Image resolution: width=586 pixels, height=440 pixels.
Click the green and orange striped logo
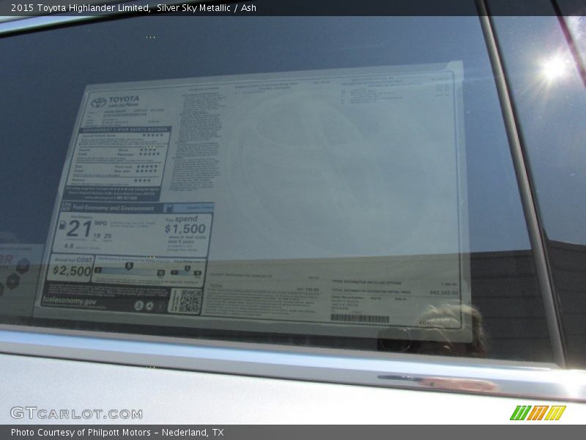538,413
